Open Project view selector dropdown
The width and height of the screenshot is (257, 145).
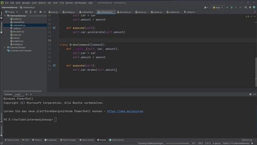[11, 12]
